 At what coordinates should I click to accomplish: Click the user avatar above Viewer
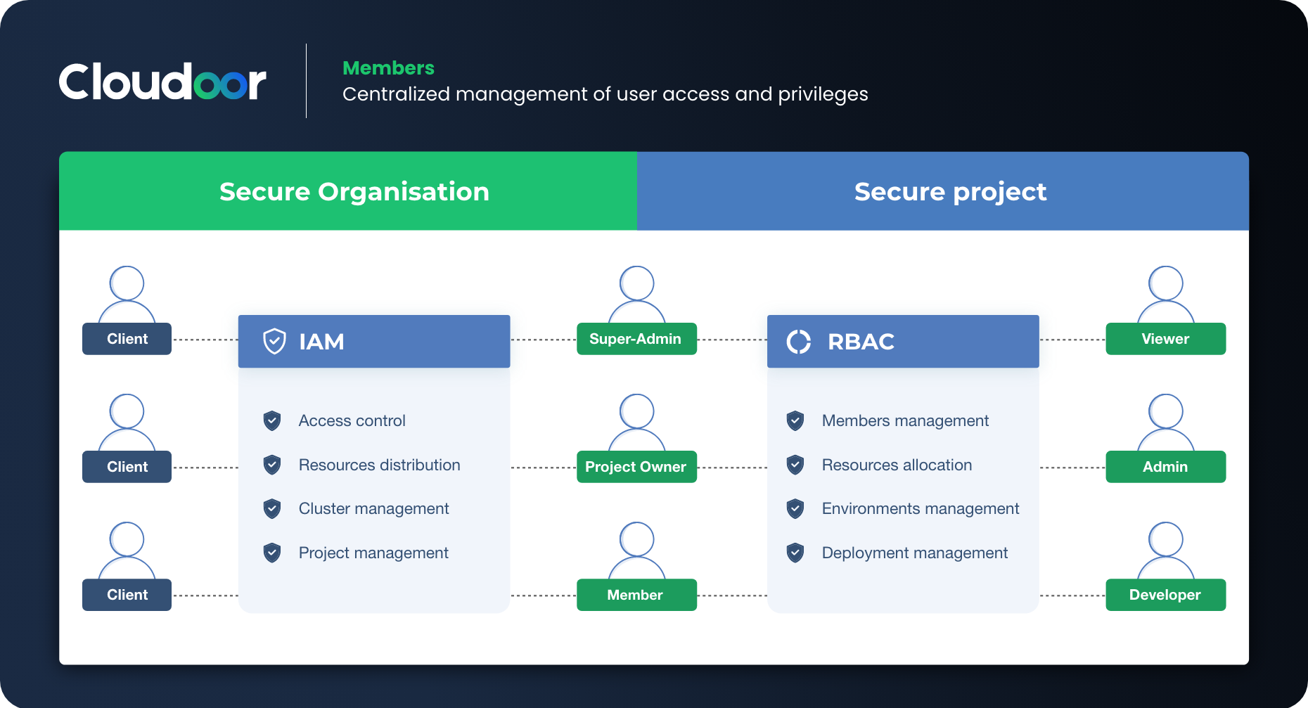click(x=1165, y=295)
